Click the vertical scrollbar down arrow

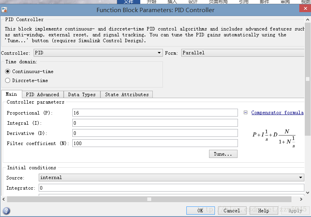[x=307, y=193]
